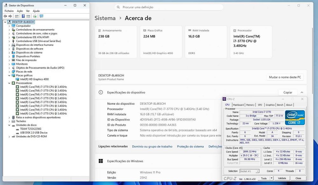Toggle the console tree pane toolbar icon

coord(17,16)
